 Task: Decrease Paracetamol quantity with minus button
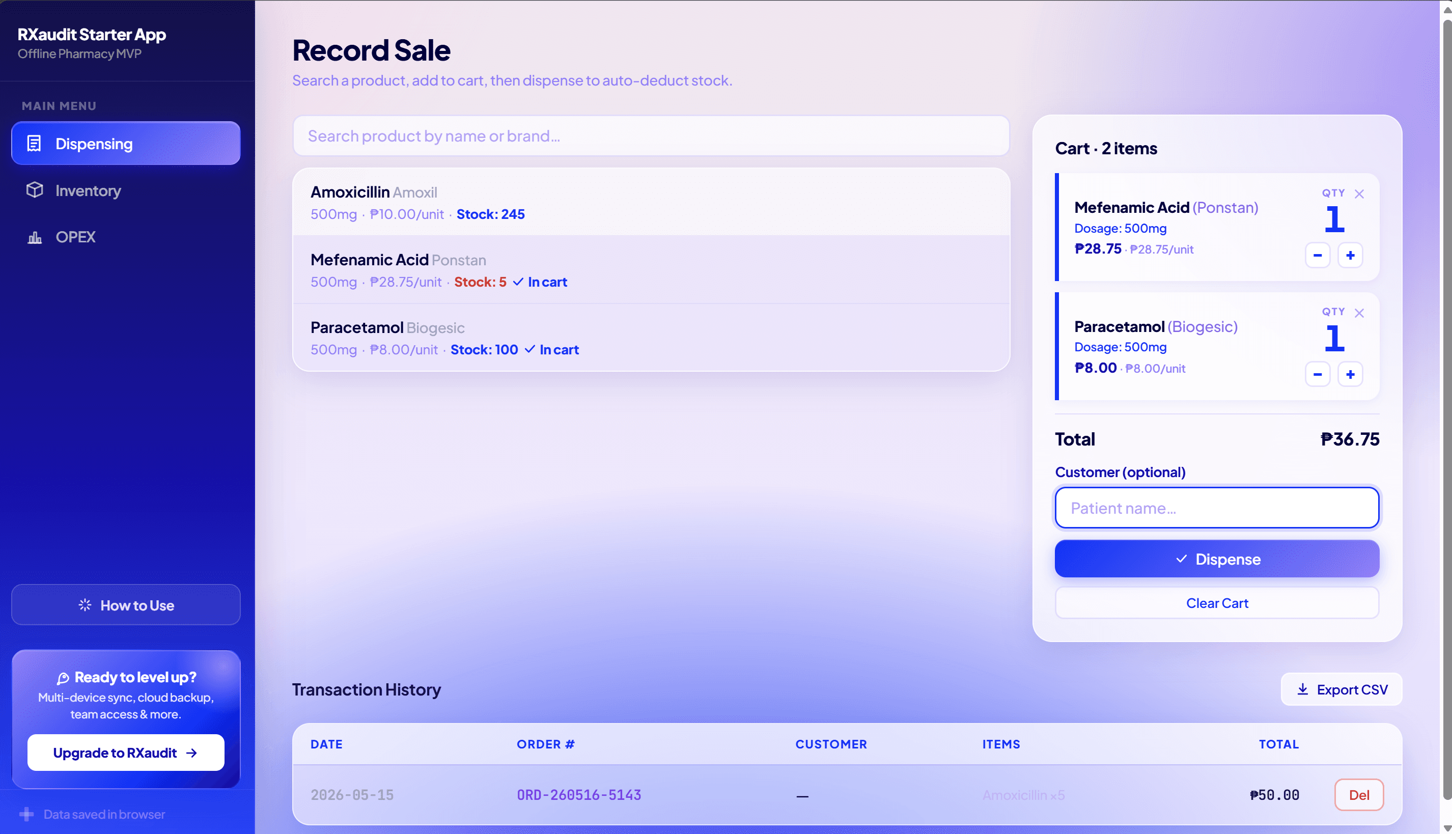coord(1318,374)
